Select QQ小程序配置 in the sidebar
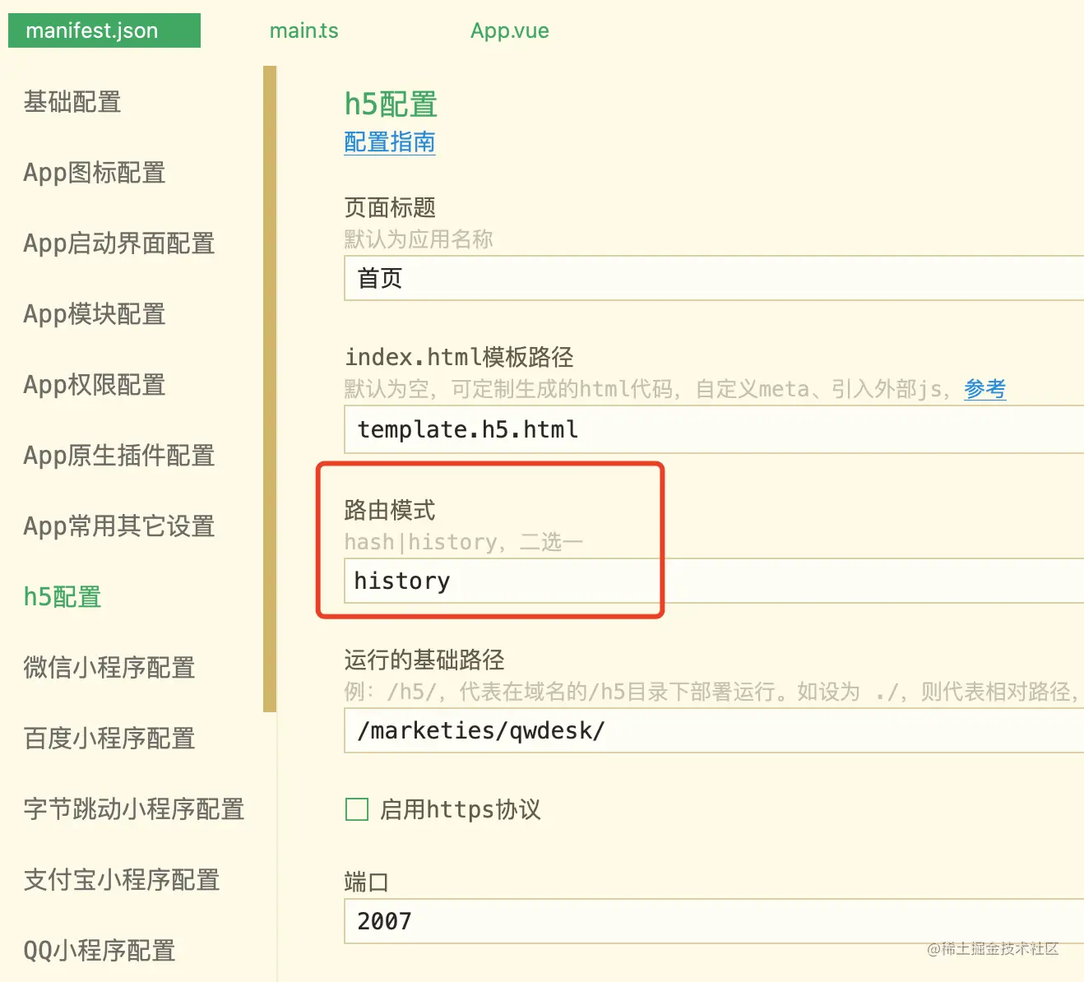1084x982 pixels. point(100,951)
